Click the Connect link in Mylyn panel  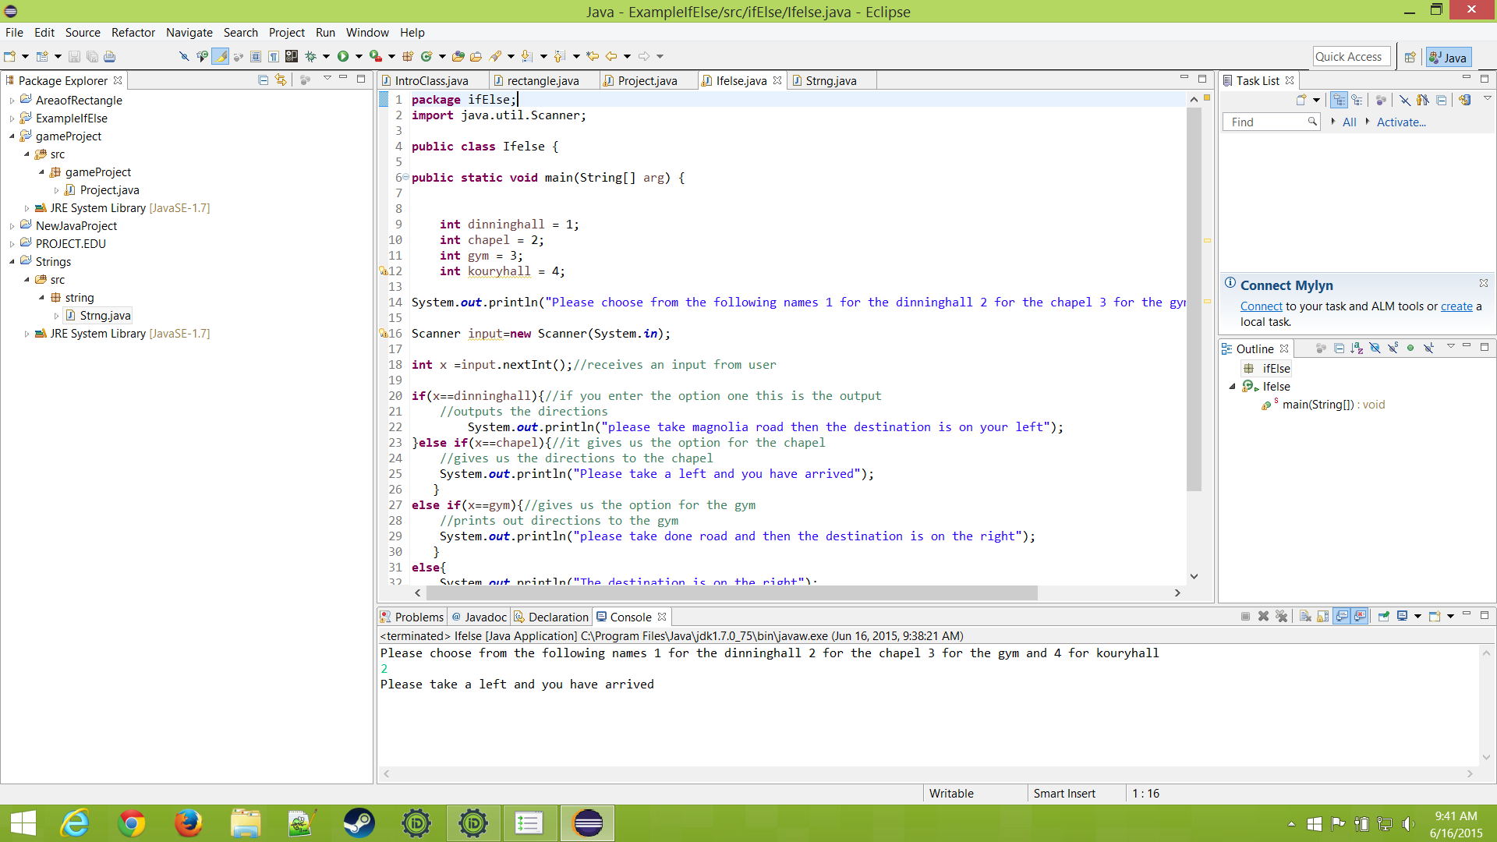click(1261, 306)
